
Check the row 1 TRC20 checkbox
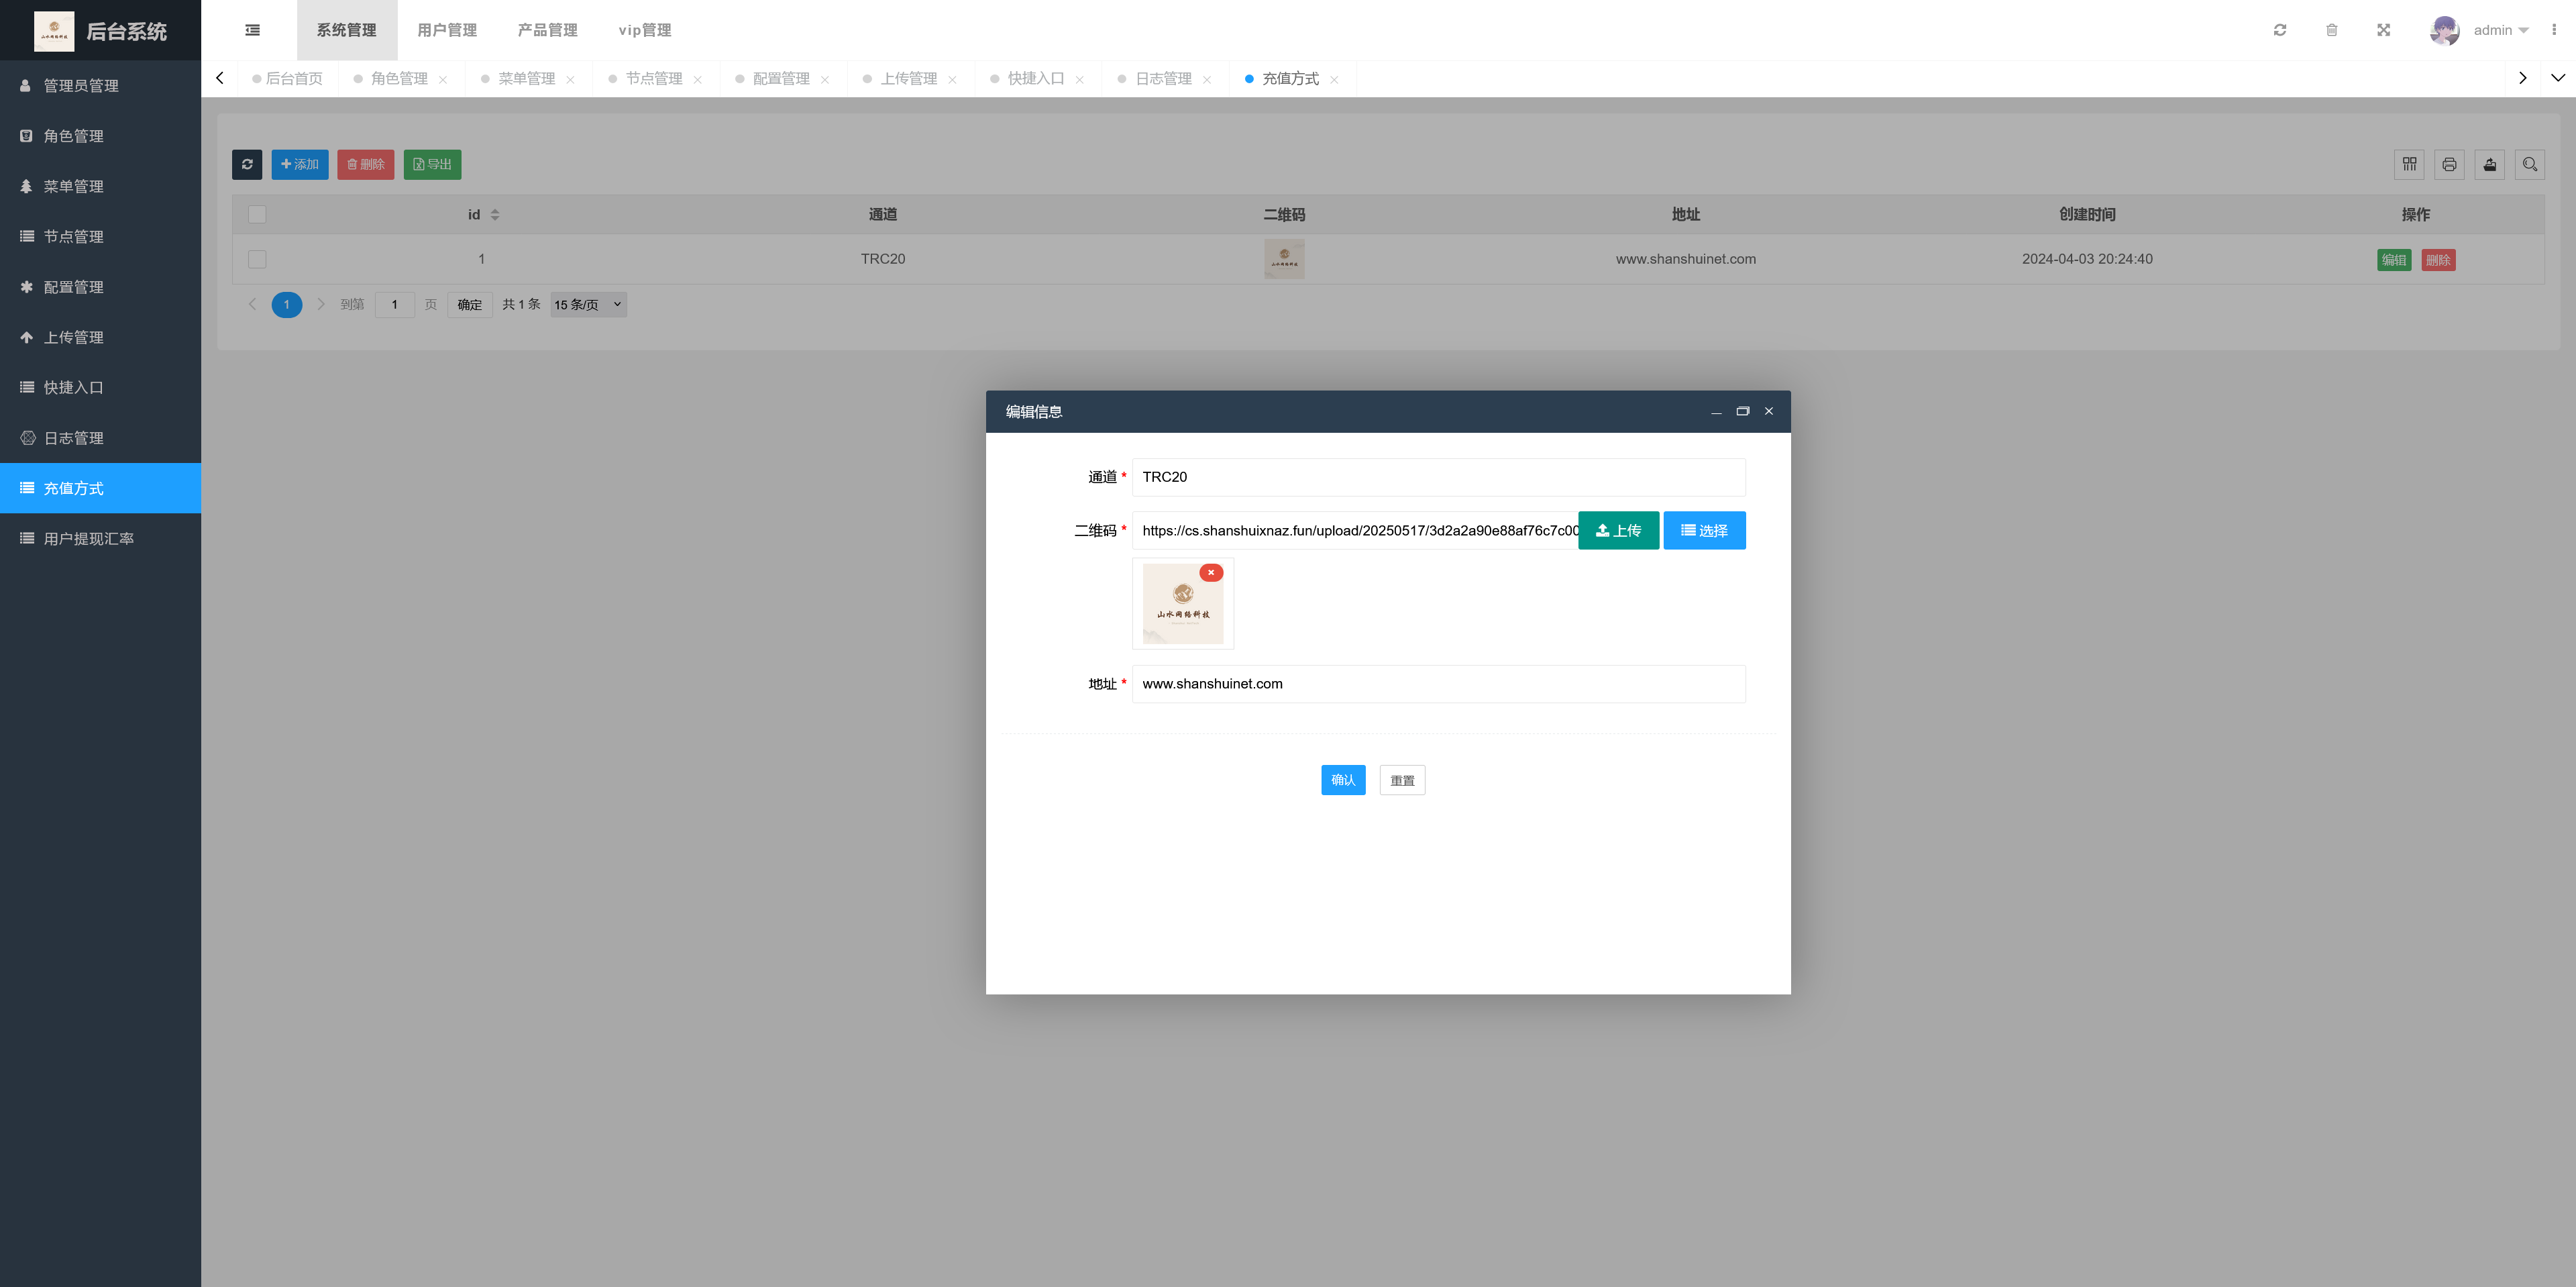click(257, 259)
